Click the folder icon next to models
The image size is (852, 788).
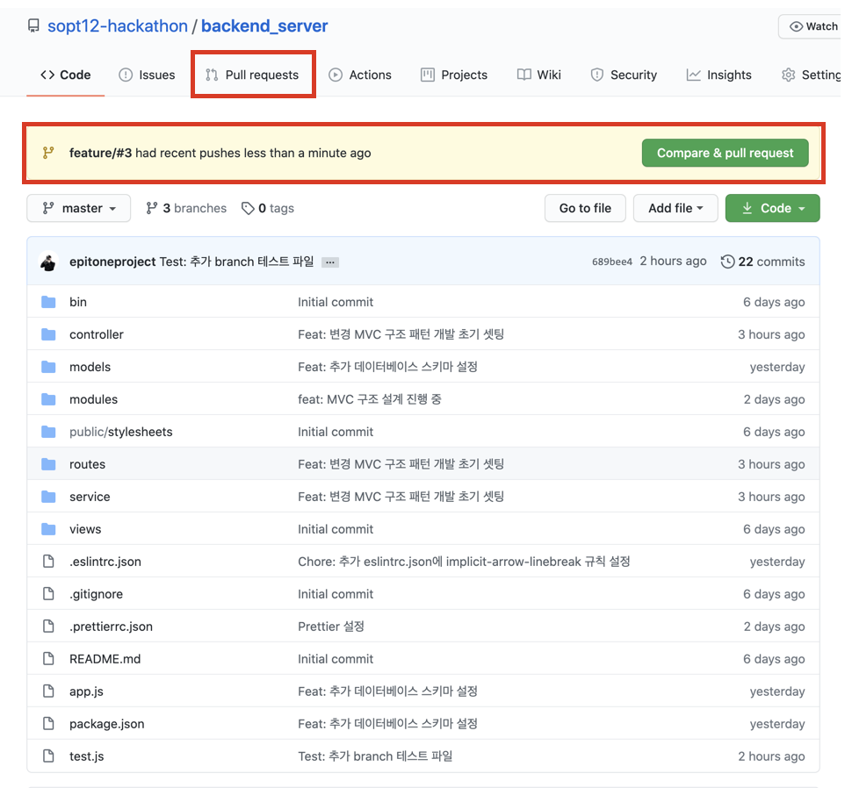[x=48, y=367]
